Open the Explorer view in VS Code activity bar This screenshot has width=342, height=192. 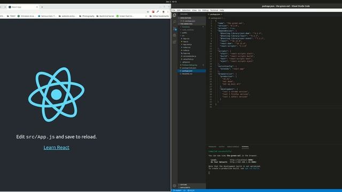pyautogui.click(x=175, y=15)
